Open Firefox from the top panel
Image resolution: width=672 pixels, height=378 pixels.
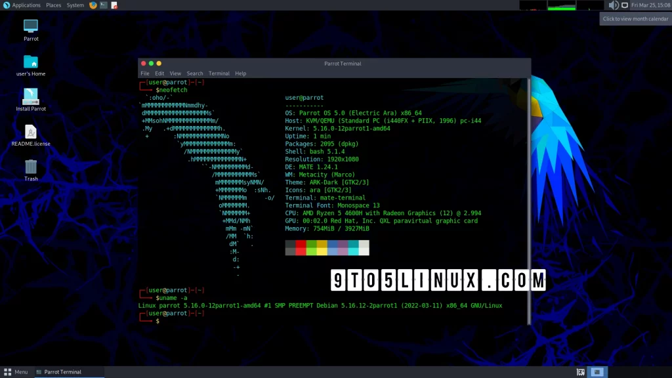point(93,5)
